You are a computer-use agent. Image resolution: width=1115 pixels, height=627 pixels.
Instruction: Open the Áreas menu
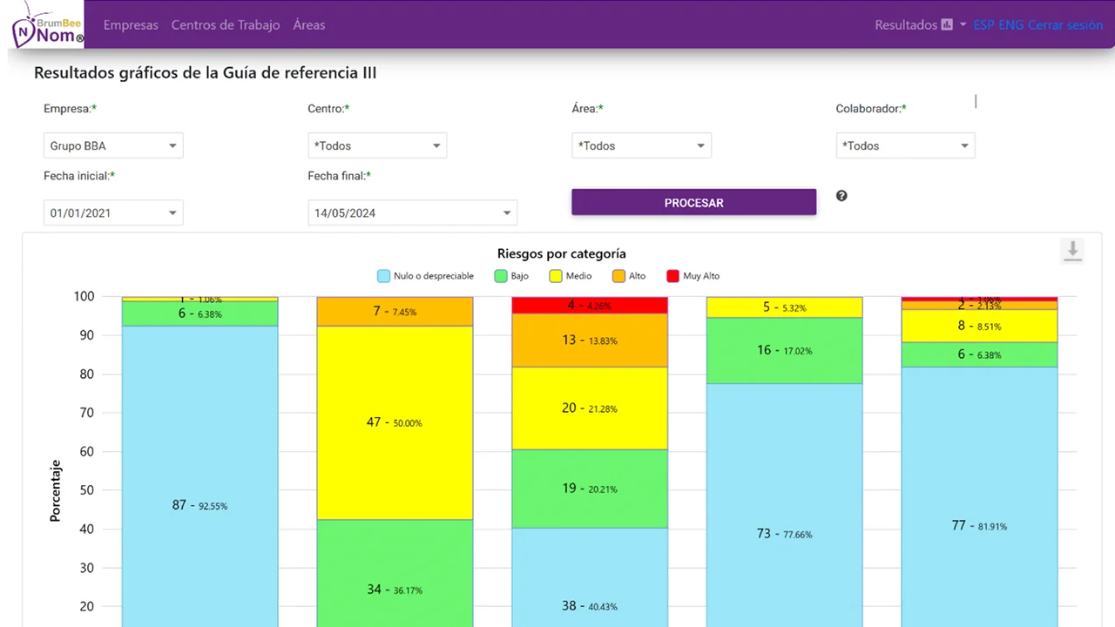pos(309,25)
